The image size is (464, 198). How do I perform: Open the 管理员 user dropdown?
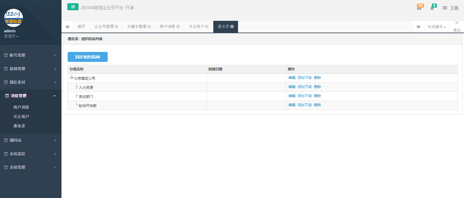click(x=11, y=36)
